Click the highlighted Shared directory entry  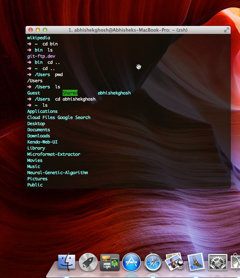(x=70, y=93)
